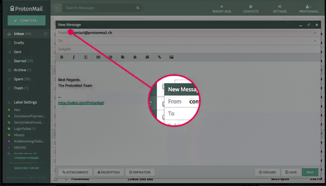Insert an image
Image resolution: width=326 pixels, height=186 pixels.
point(172,57)
